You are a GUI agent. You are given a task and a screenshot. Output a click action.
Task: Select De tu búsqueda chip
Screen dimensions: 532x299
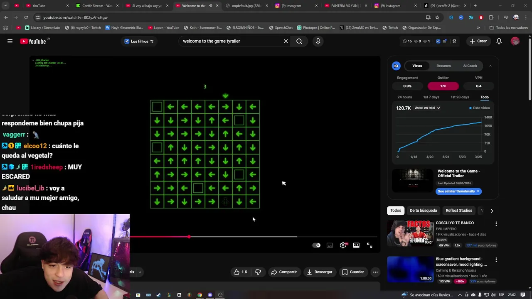(x=424, y=211)
